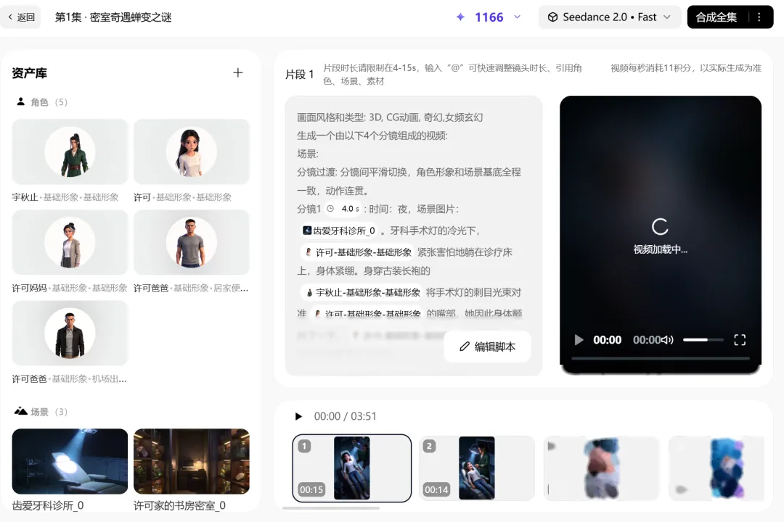The width and height of the screenshot is (784, 522).
Task: Enter fullscreen on the video player
Action: (740, 340)
